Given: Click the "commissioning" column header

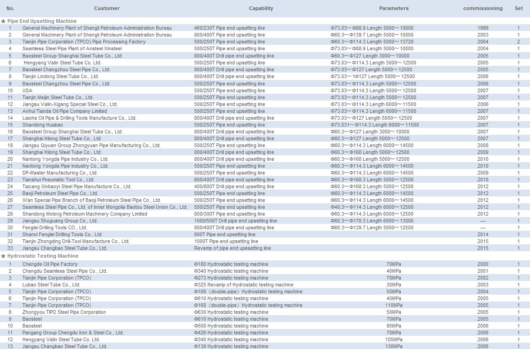Looking at the screenshot, I should click(482, 8).
